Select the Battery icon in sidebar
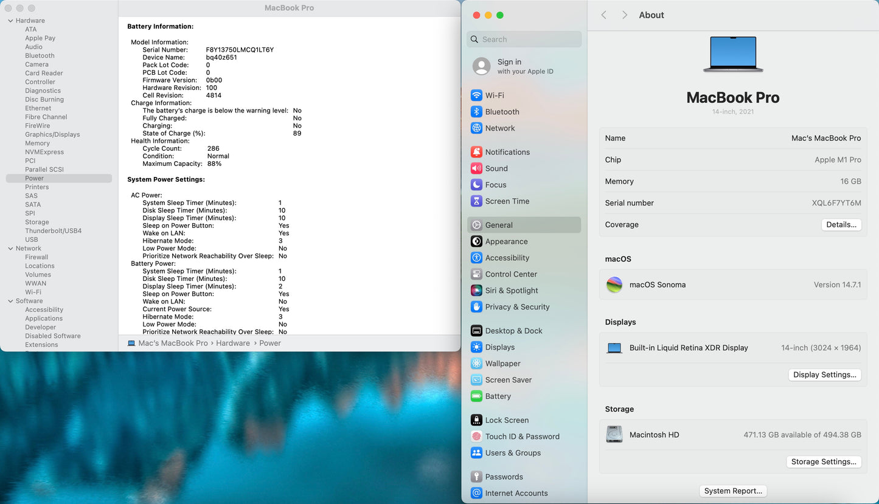 tap(476, 396)
